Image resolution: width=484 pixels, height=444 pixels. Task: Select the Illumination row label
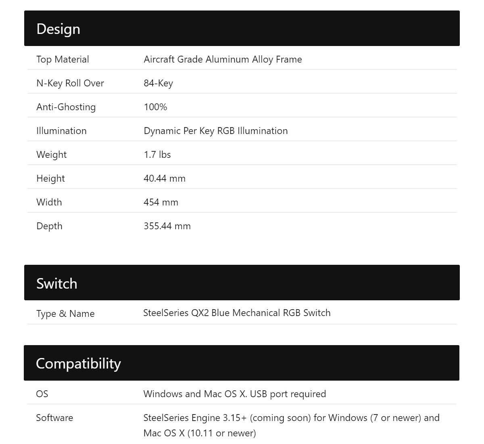61,131
